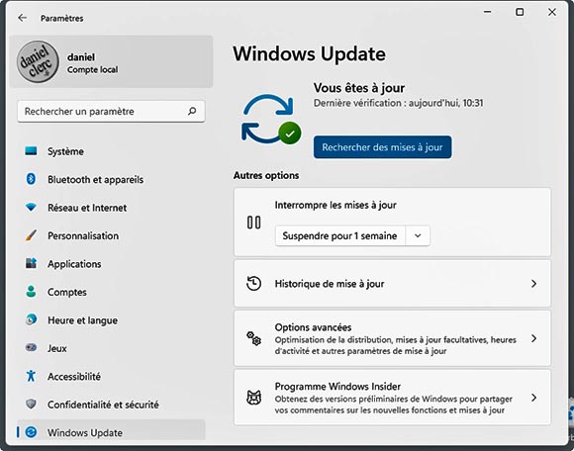Viewport: 574px width, 451px height.
Task: Click the update history clock icon
Action: point(253,284)
